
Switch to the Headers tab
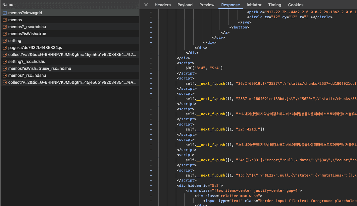[162, 5]
